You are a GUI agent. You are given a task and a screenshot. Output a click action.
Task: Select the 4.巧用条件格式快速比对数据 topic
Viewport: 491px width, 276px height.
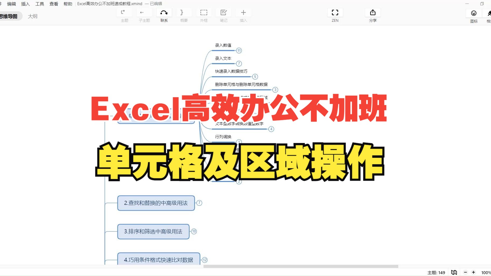pos(159,259)
